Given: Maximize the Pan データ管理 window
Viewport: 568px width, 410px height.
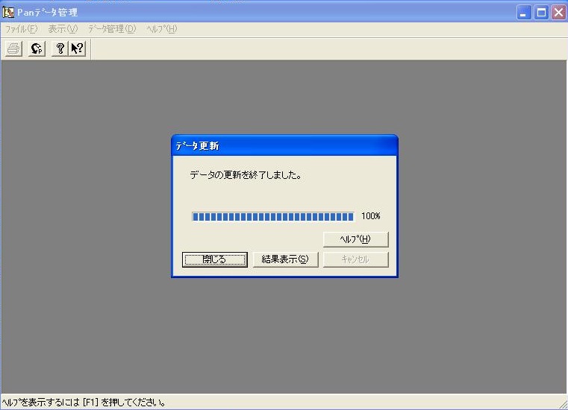Looking at the screenshot, I should click(541, 13).
